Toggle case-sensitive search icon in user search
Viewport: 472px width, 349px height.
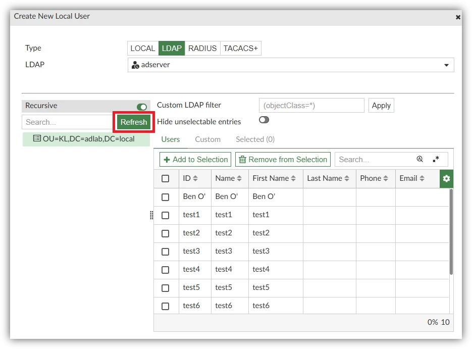click(419, 159)
